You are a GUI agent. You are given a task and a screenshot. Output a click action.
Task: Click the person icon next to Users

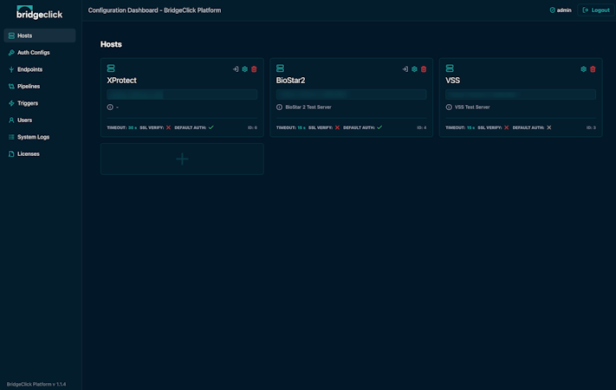point(11,120)
